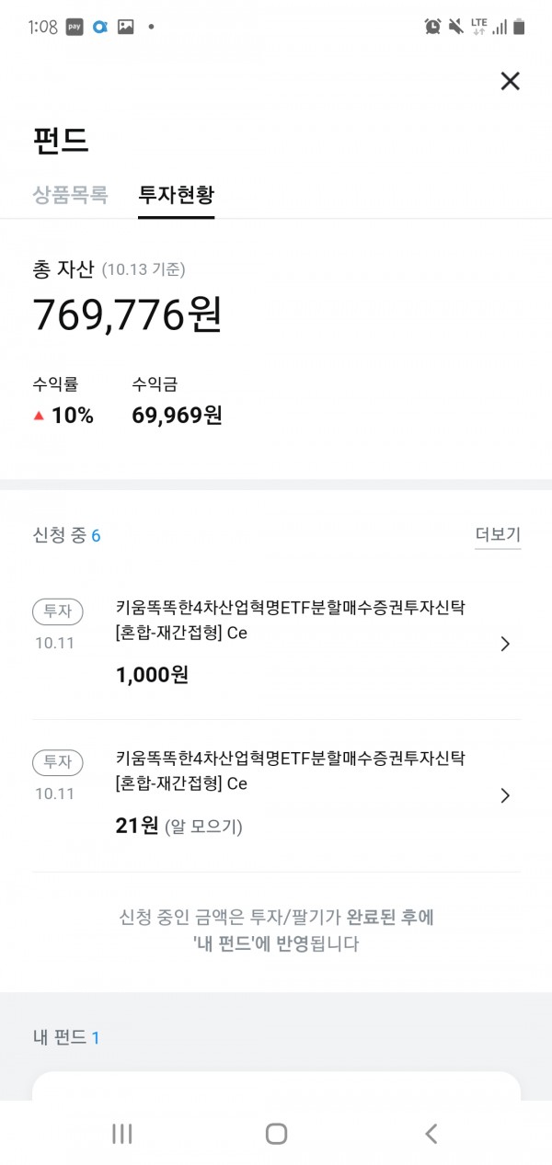Expand the 21원 알 모으기 application chevron
This screenshot has height=1165, width=552.
point(504,795)
